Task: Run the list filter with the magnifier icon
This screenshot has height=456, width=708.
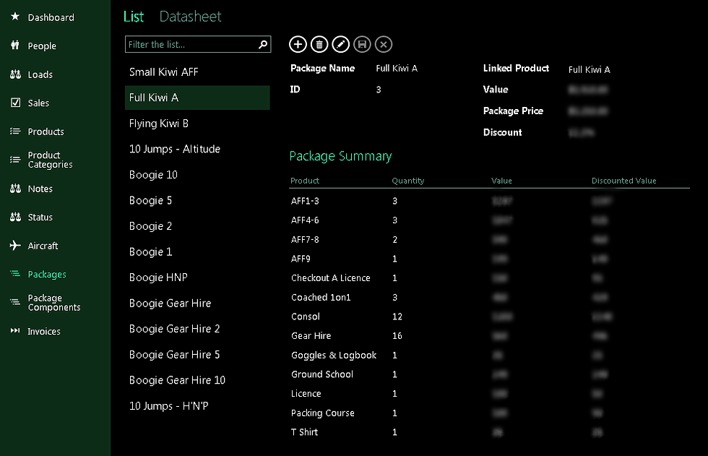Action: (x=262, y=44)
